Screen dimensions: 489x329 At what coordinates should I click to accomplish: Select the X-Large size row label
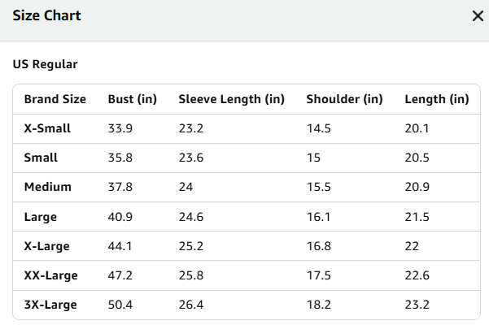(46, 246)
